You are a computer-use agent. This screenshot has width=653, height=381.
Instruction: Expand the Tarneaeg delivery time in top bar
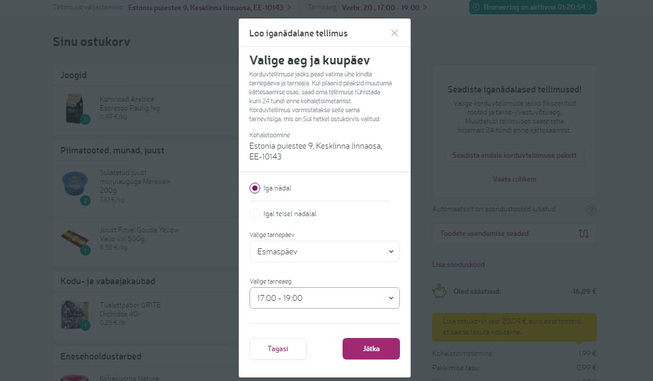click(382, 8)
